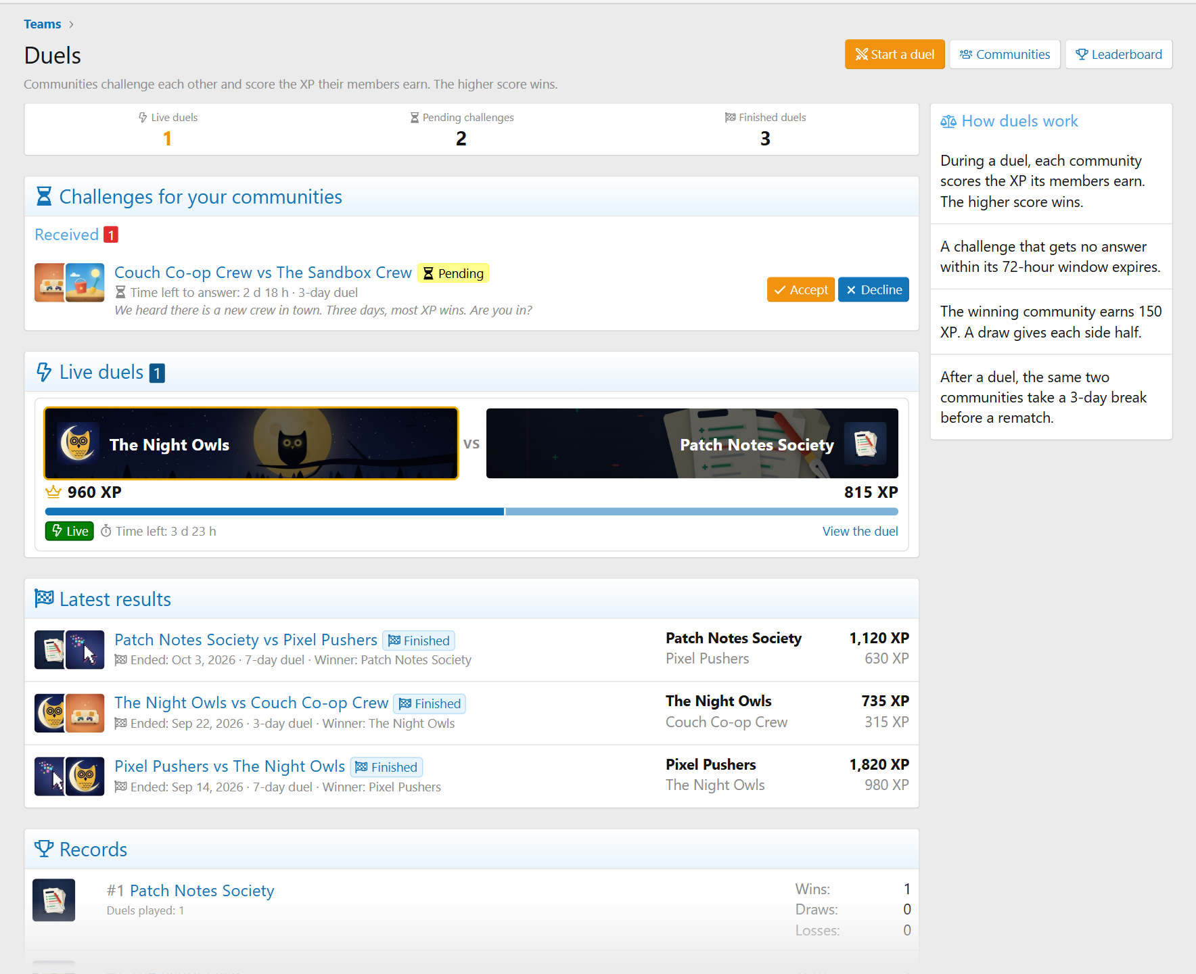Click Pixel Pushers avatar in first result row
Screen dimensions: 1196x974
point(85,649)
